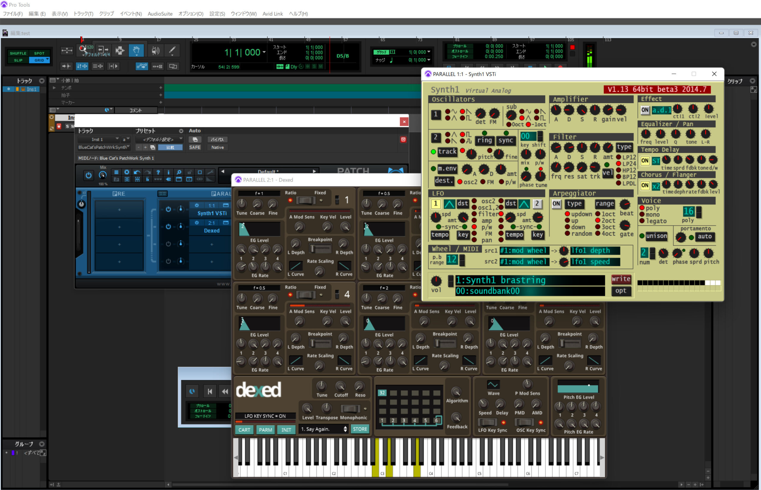Open the AudioSuite menu
Image resolution: width=761 pixels, height=490 pixels.
160,14
